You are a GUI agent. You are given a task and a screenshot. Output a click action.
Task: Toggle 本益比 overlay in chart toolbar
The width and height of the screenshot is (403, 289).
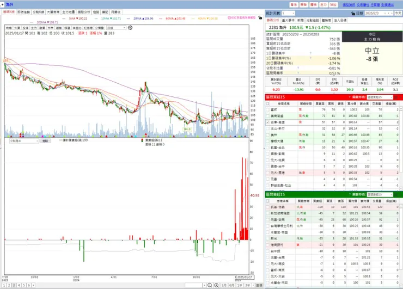click(77, 28)
